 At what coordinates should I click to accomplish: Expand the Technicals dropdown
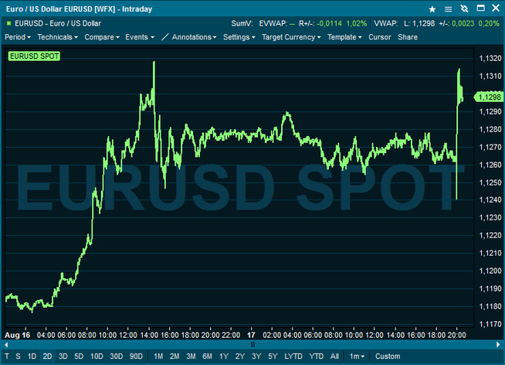(57, 37)
